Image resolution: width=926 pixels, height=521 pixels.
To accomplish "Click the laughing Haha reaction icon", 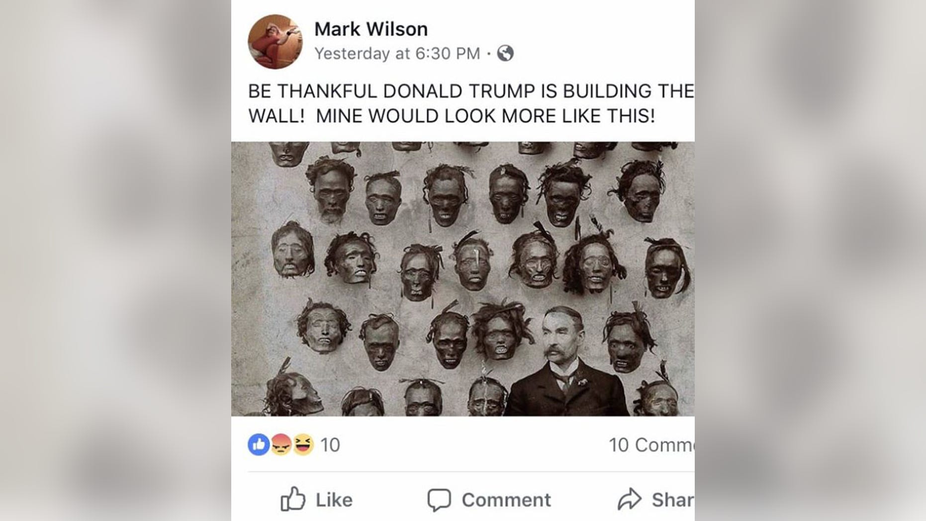I will [x=303, y=444].
